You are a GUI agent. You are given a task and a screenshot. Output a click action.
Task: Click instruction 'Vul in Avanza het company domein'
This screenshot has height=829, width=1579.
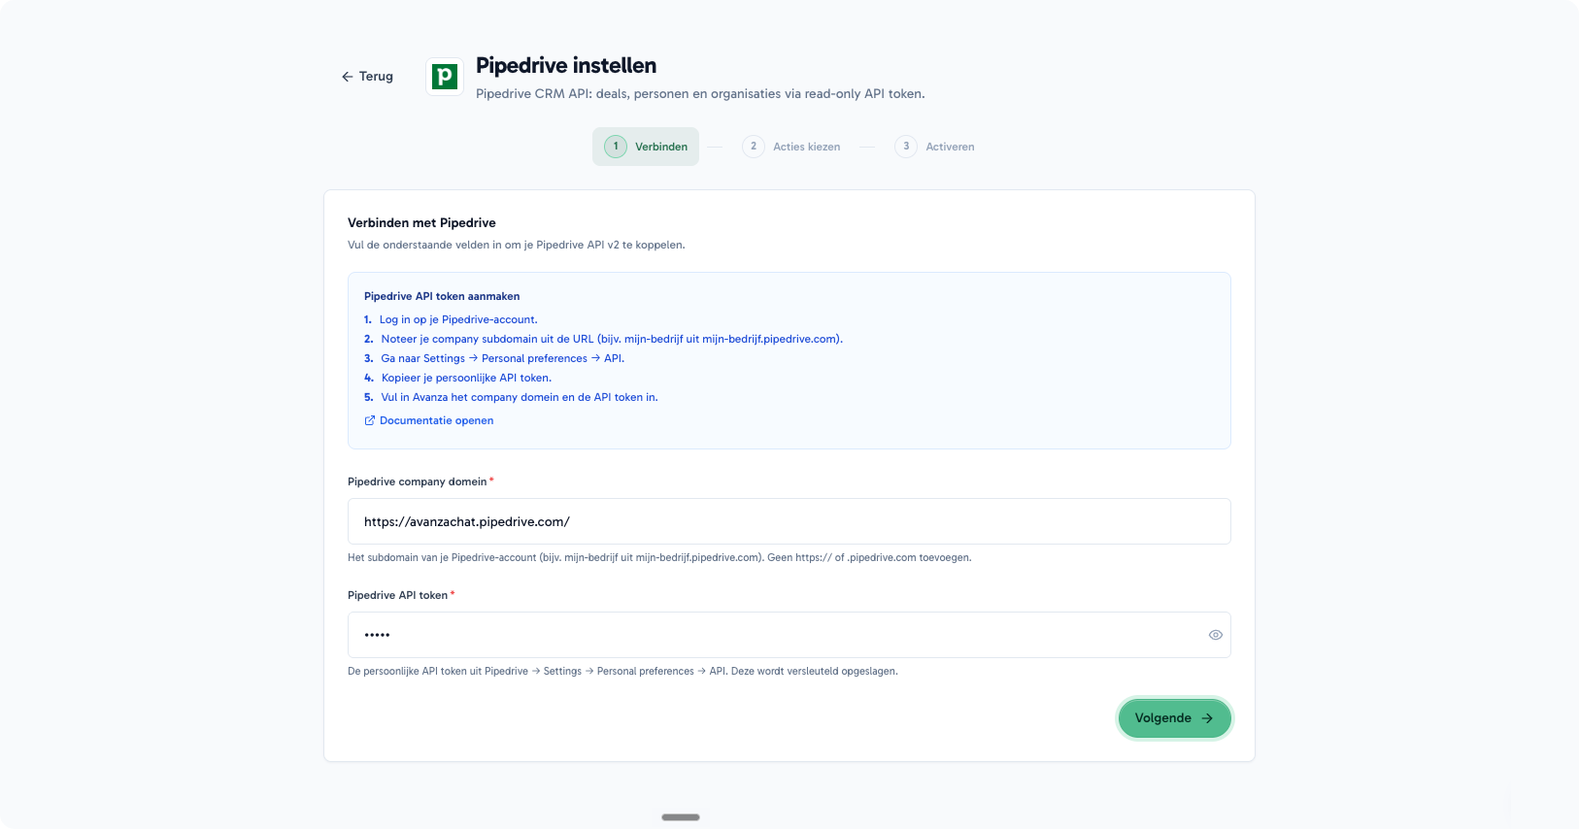click(520, 397)
